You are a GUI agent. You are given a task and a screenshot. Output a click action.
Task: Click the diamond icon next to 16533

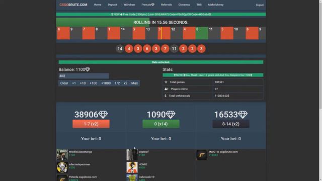coord(243,115)
